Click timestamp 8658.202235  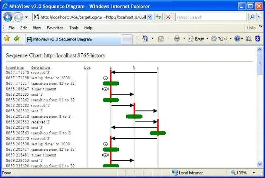[17, 95]
